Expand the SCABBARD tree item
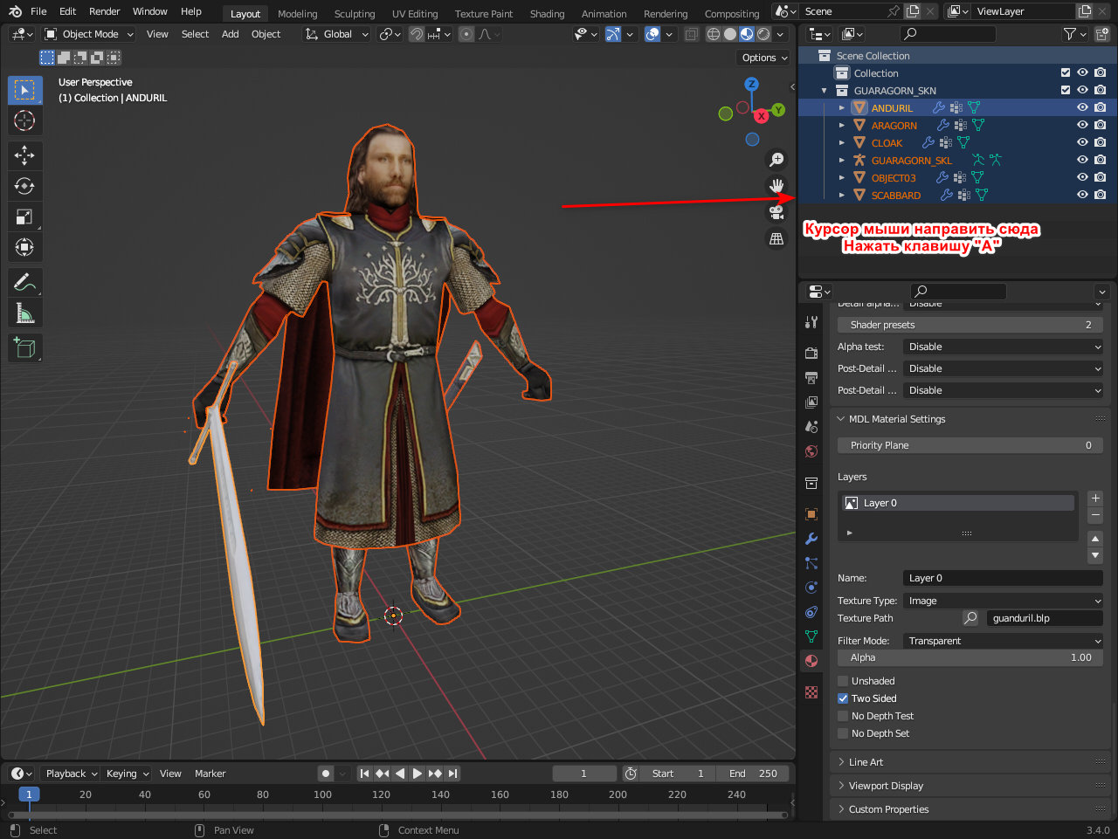Viewport: 1118px width, 839px height. point(842,196)
